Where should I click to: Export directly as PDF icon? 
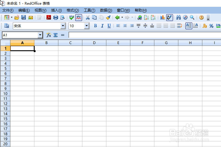(49, 17)
